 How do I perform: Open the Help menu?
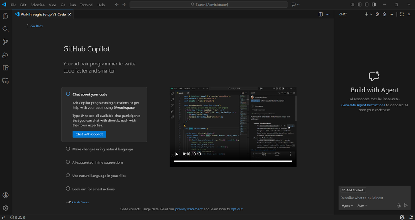[101, 5]
